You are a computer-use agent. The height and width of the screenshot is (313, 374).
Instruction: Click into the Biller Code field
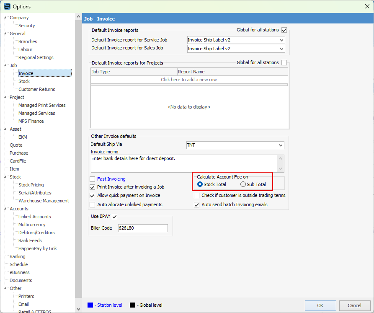point(142,228)
